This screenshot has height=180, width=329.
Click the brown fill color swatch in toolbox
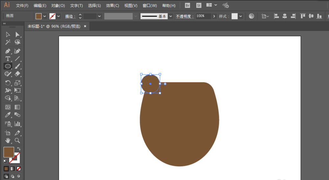tap(9, 152)
